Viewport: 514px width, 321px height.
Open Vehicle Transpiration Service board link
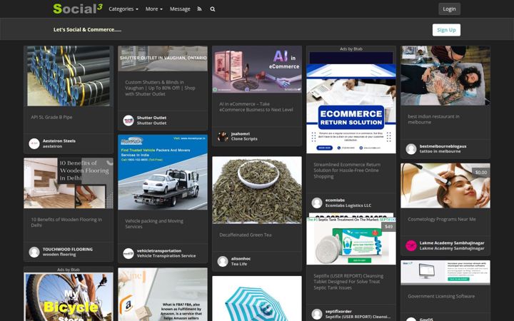(166, 256)
